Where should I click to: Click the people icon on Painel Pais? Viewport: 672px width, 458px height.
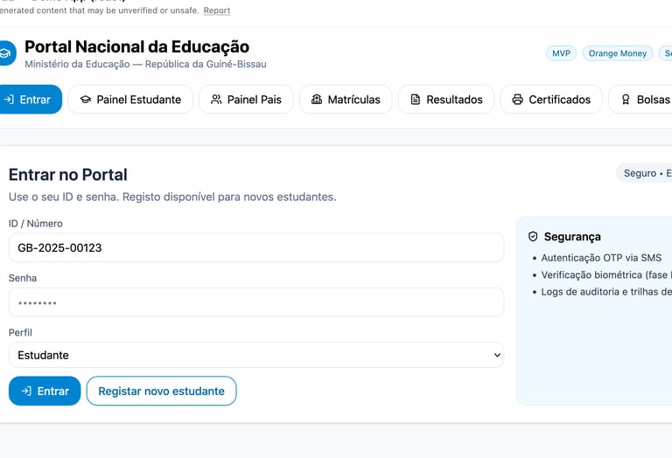click(216, 100)
